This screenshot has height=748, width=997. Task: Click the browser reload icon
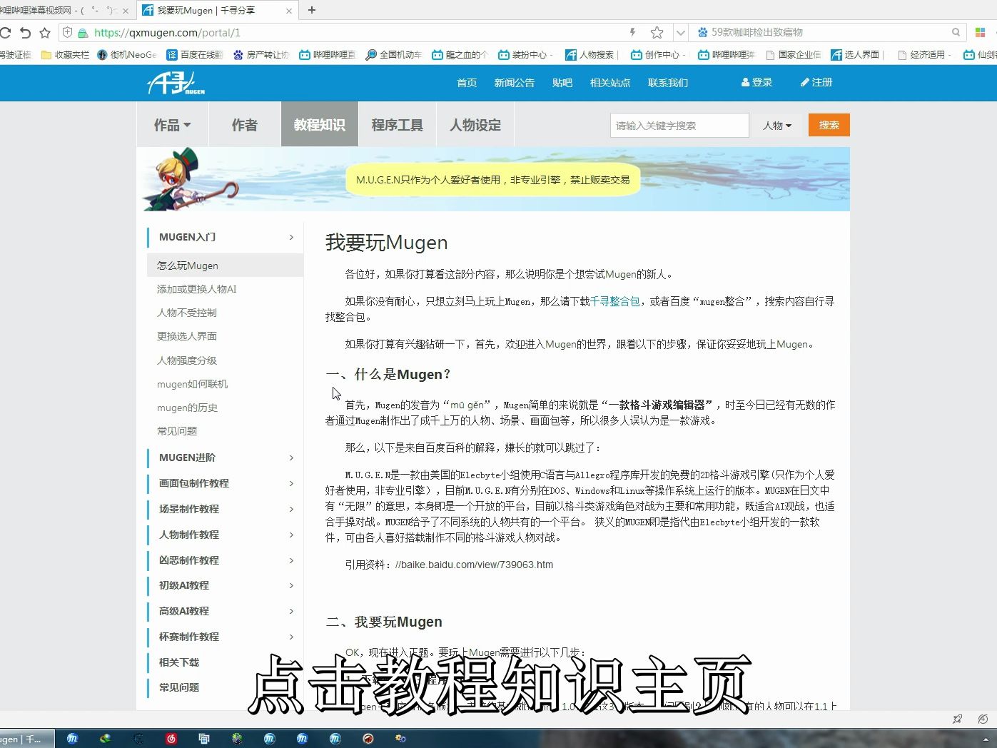point(5,33)
